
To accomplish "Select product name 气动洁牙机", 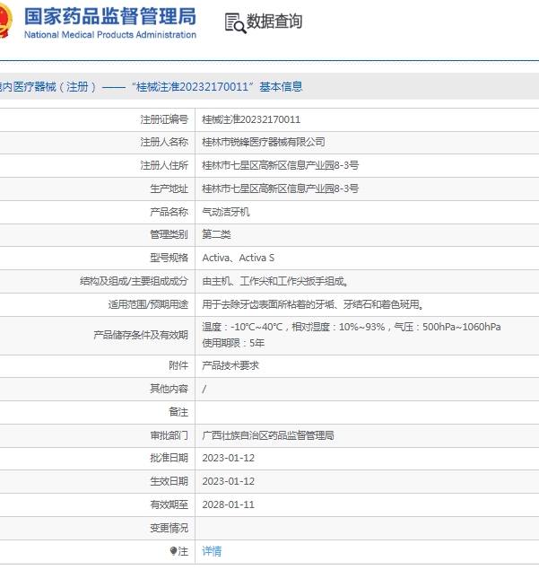I will [x=226, y=212].
